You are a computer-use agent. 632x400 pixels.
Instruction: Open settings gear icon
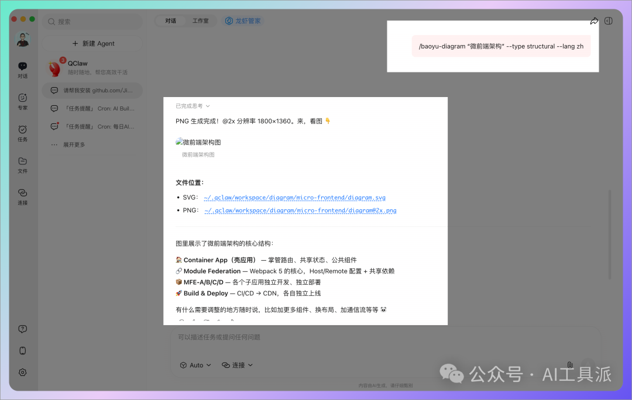[23, 372]
